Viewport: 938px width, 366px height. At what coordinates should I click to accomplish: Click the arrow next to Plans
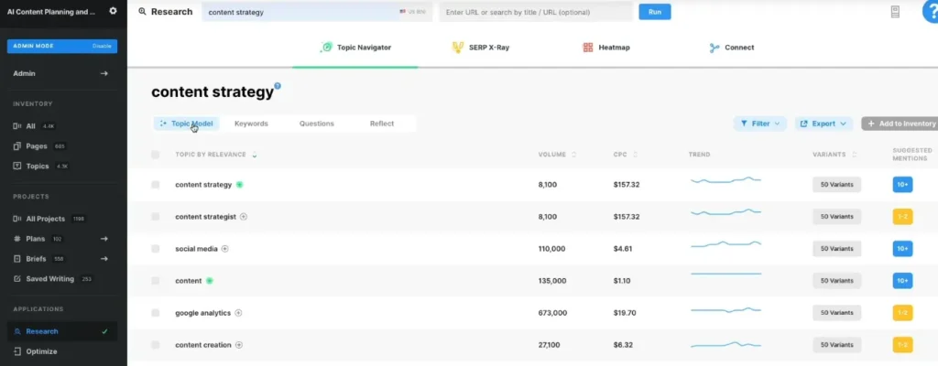(x=104, y=239)
